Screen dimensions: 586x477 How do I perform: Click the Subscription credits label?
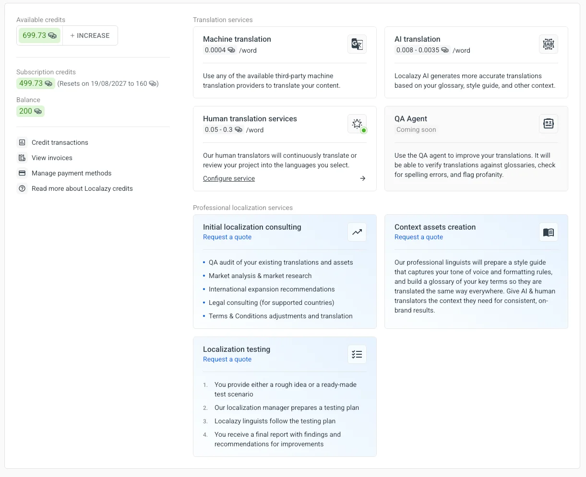[46, 72]
